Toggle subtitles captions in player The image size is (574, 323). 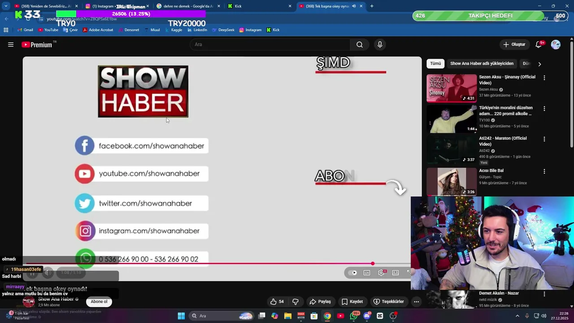point(367,273)
